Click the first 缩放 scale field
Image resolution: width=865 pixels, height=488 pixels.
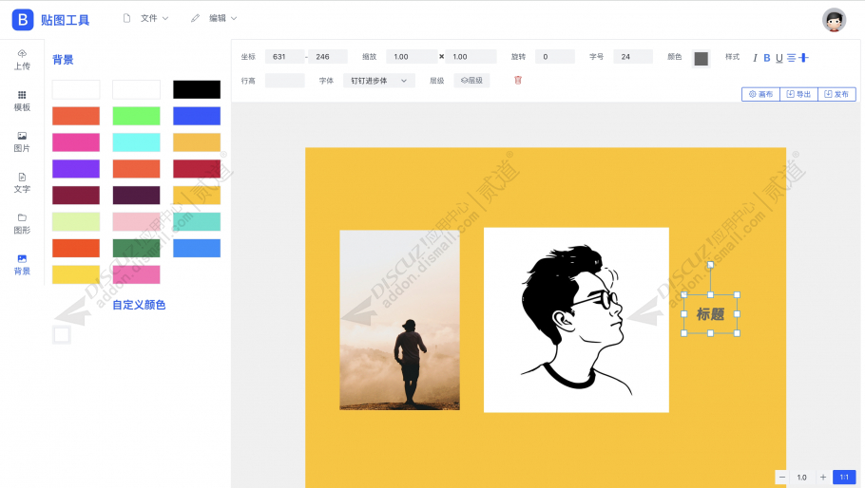[x=412, y=57]
